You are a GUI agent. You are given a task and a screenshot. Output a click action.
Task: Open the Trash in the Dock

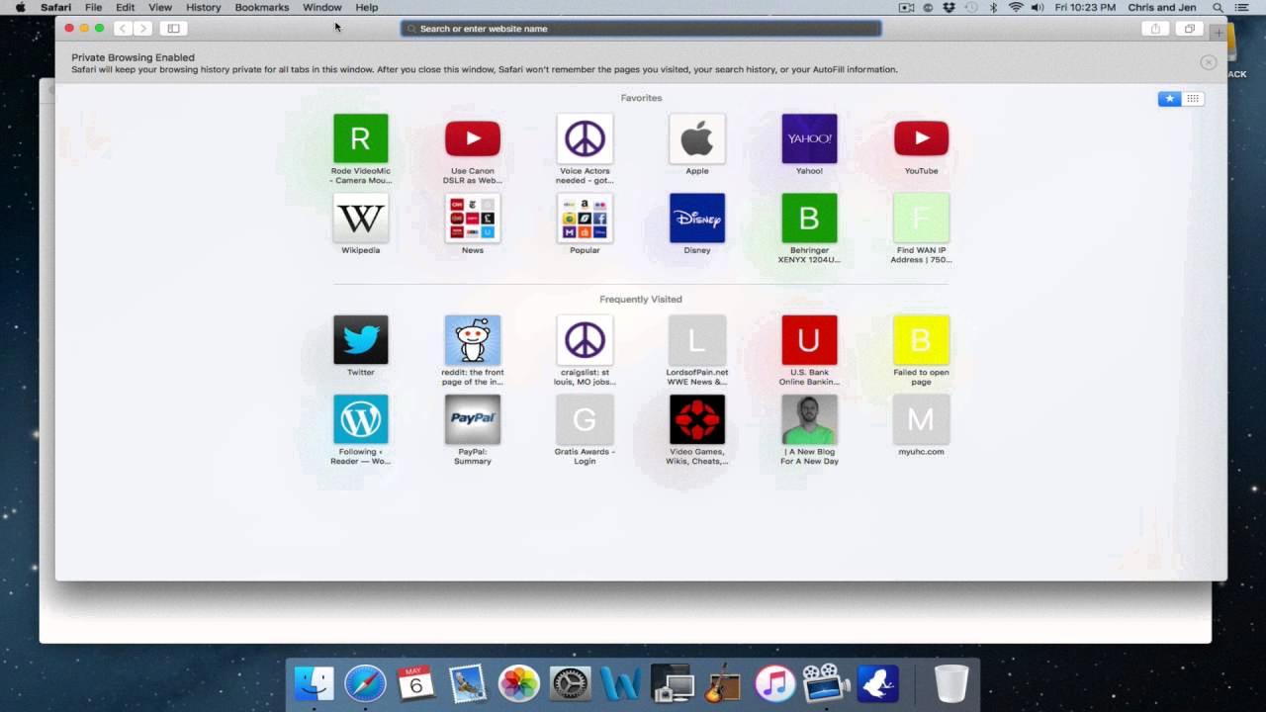tap(951, 683)
